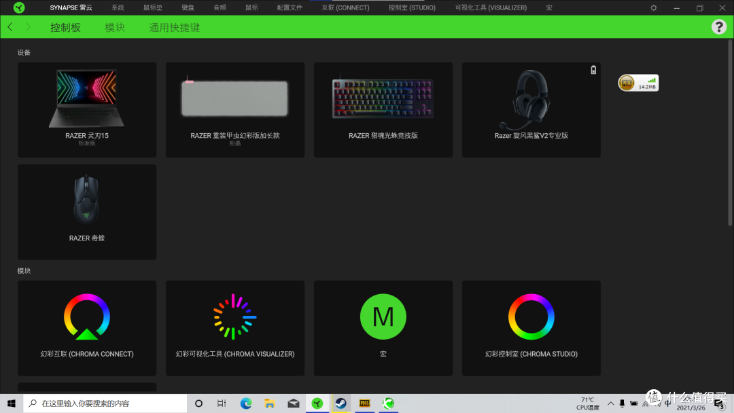Open the 通用快捷键 global shortcuts tab
Viewport: 734px width, 413px height.
(x=174, y=28)
